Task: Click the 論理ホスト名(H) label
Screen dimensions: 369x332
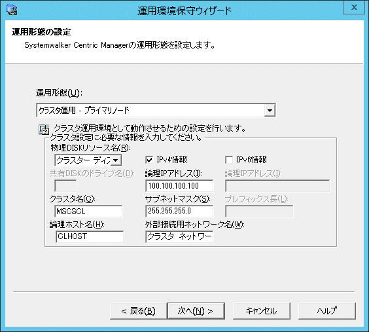Action: coord(77,225)
